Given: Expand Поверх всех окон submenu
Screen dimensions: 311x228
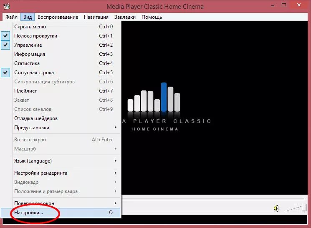Looking at the screenshot, I should (x=61, y=203).
